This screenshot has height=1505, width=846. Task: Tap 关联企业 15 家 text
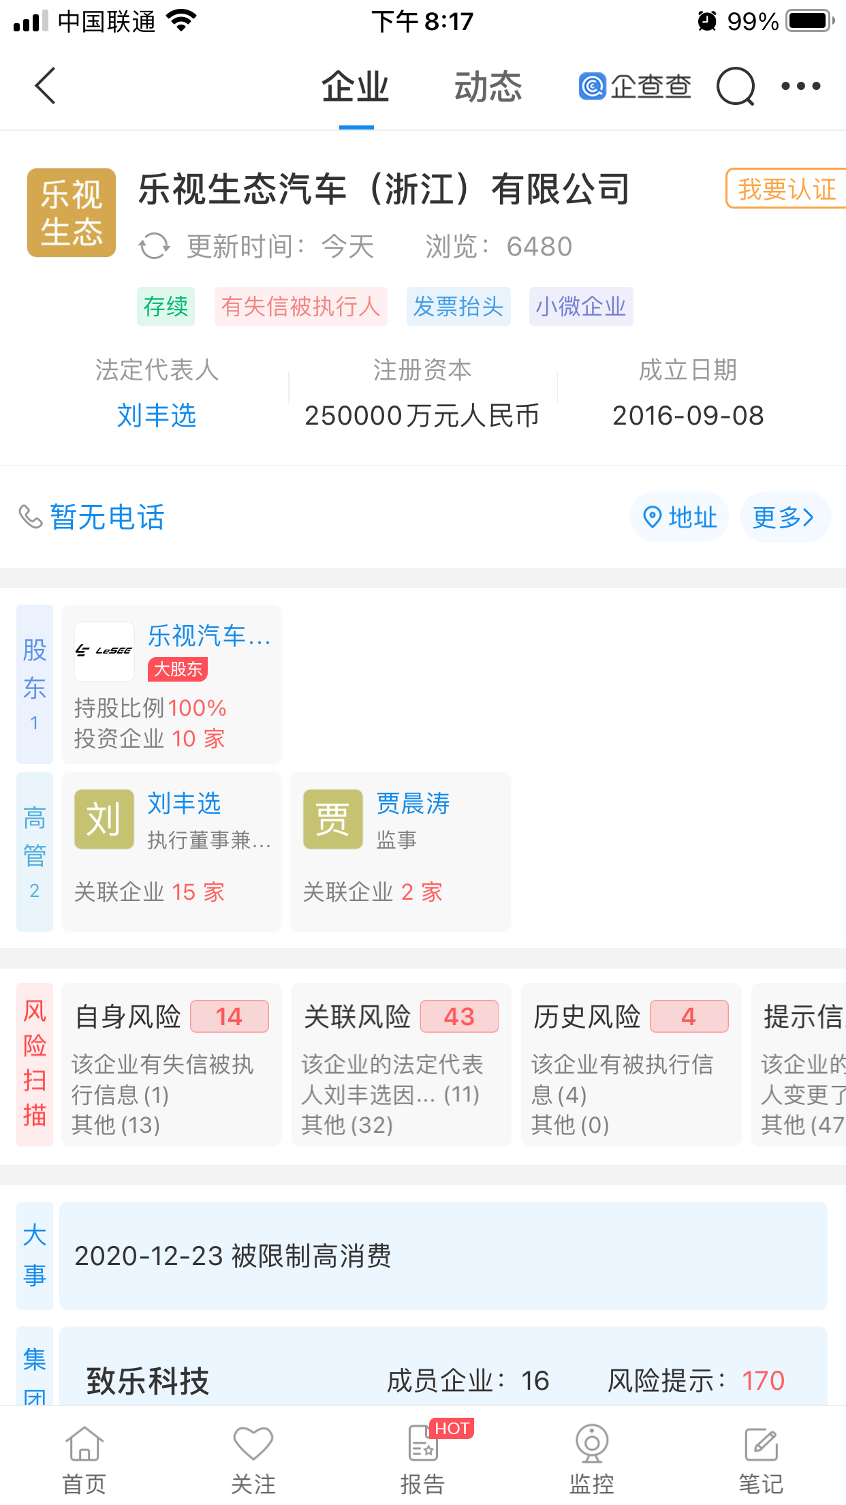(149, 892)
